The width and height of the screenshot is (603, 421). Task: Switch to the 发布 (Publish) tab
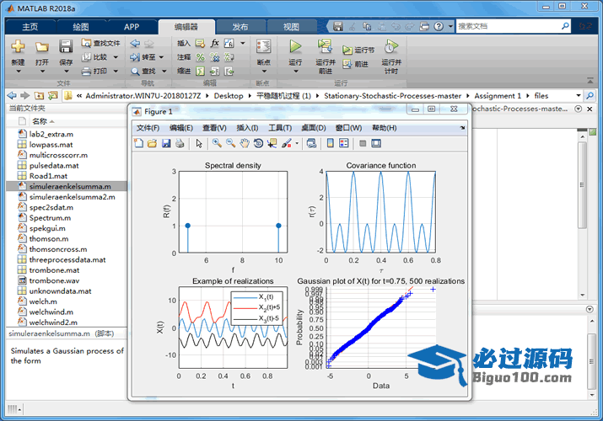click(240, 26)
